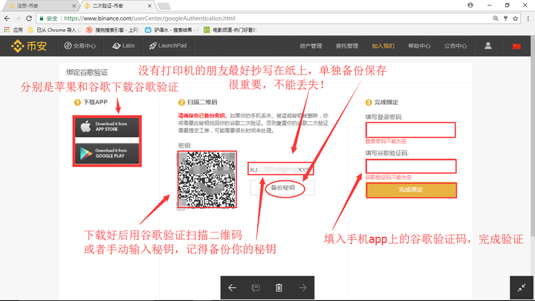Click 加入我们 in the top menu
This screenshot has height=301, width=535.
383,46
